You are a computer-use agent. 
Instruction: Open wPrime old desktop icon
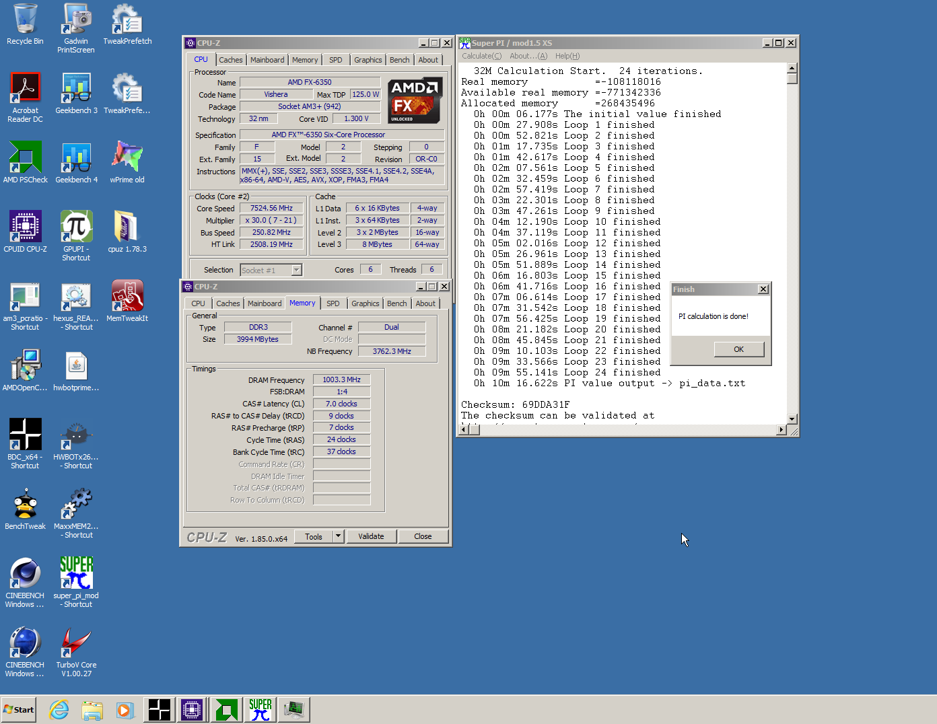[x=127, y=163]
